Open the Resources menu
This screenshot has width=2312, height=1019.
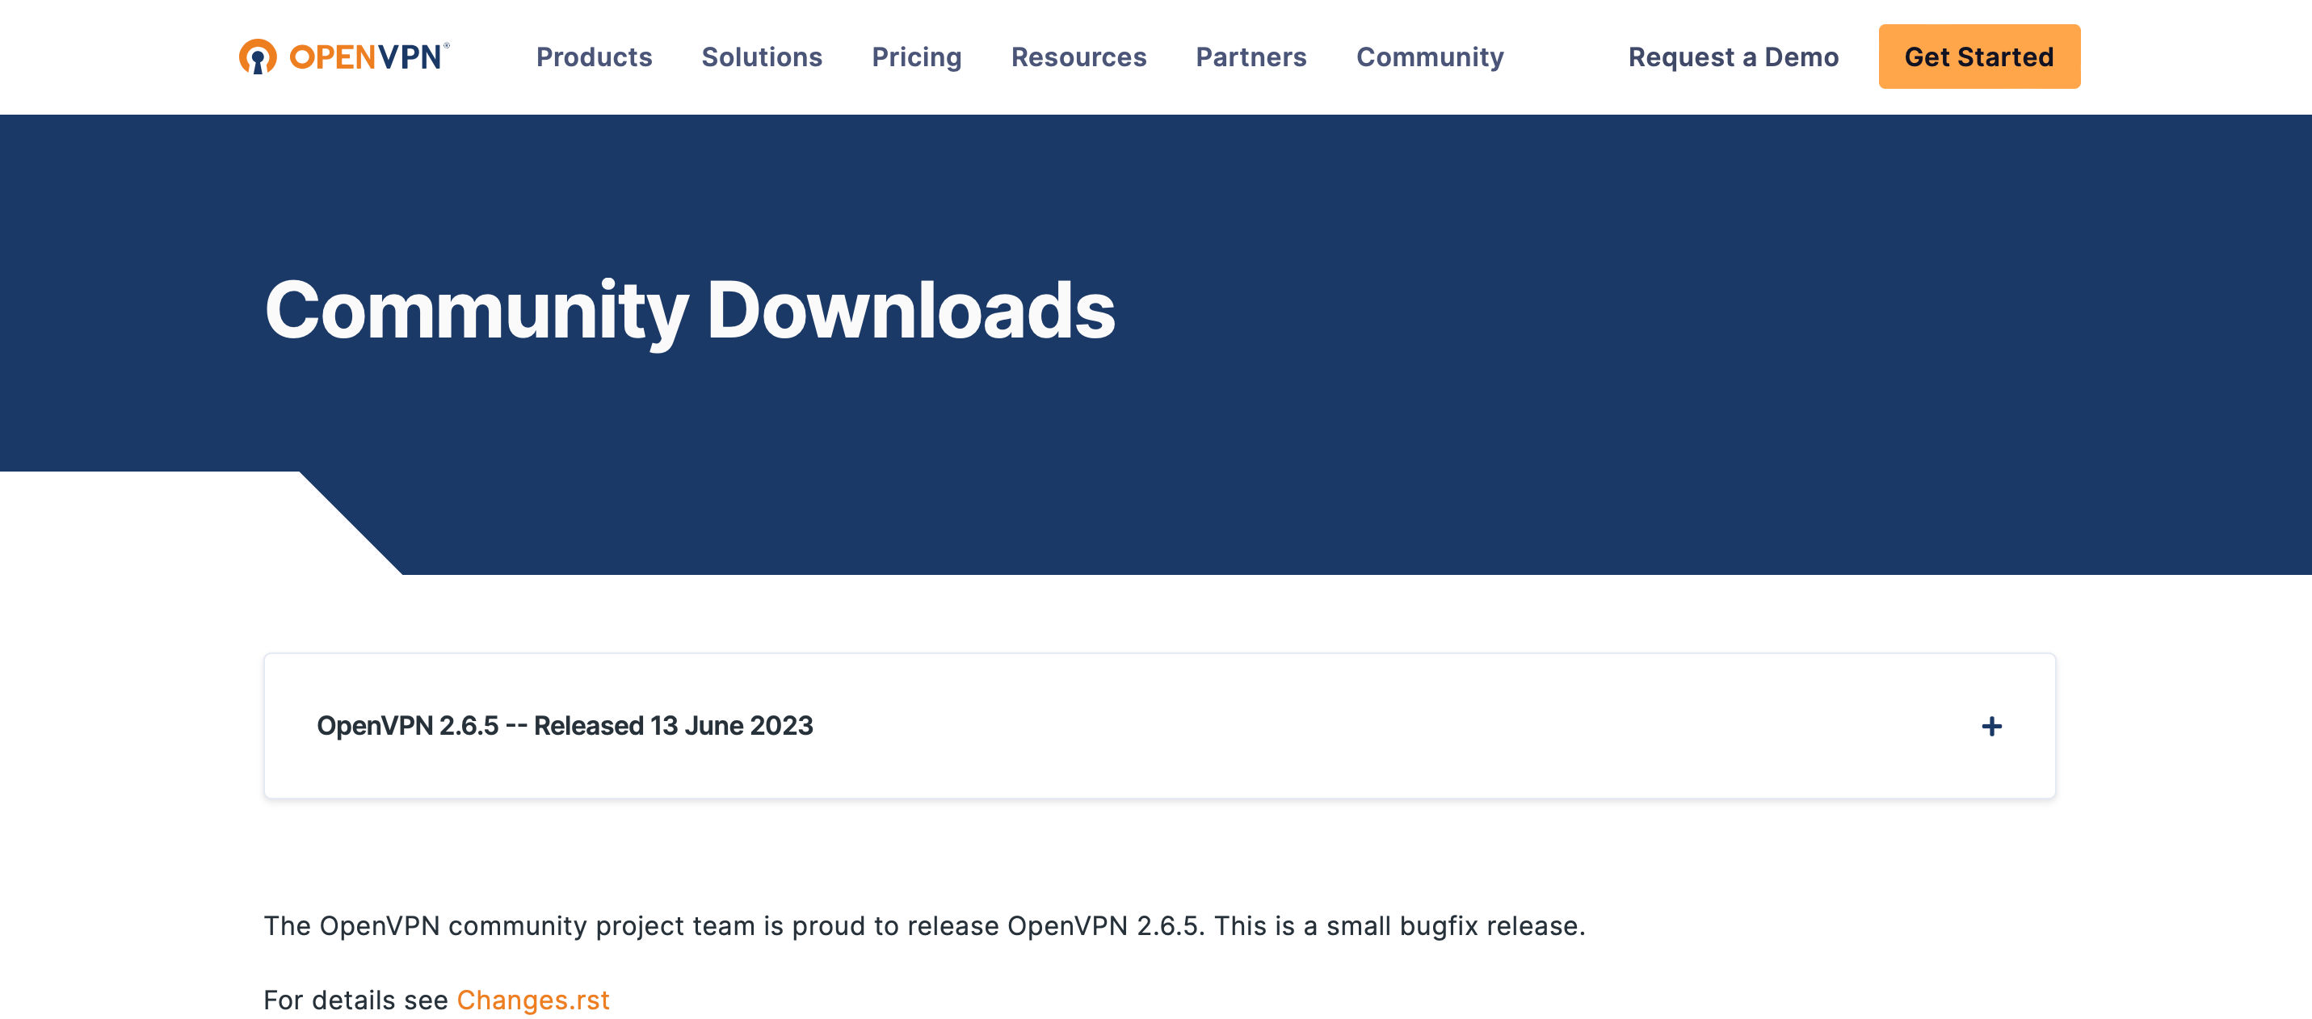pyautogui.click(x=1078, y=57)
